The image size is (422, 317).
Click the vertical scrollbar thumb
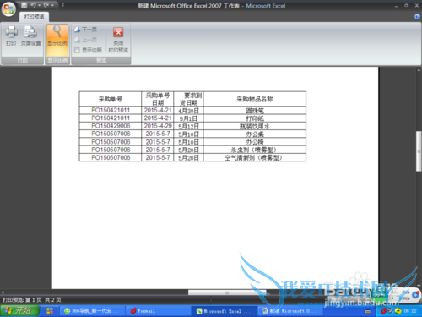pos(419,151)
